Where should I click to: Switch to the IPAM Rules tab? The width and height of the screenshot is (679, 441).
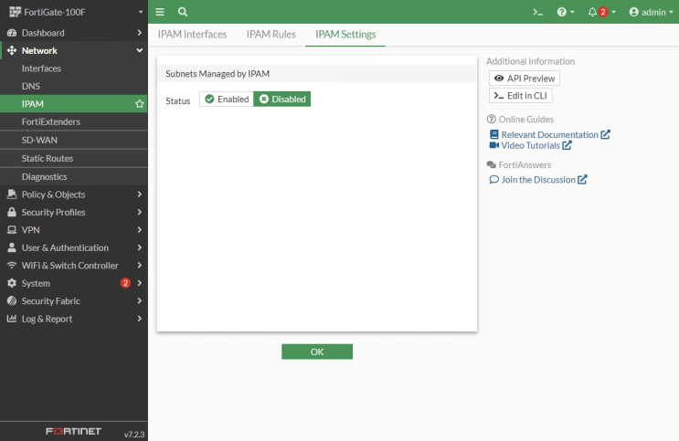[271, 34]
